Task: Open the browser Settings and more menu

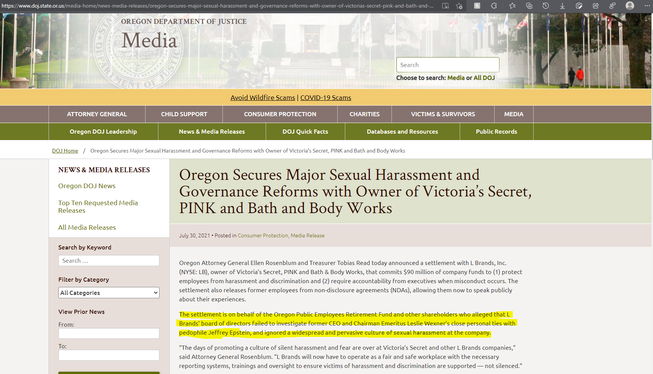Action: pyautogui.click(x=647, y=6)
